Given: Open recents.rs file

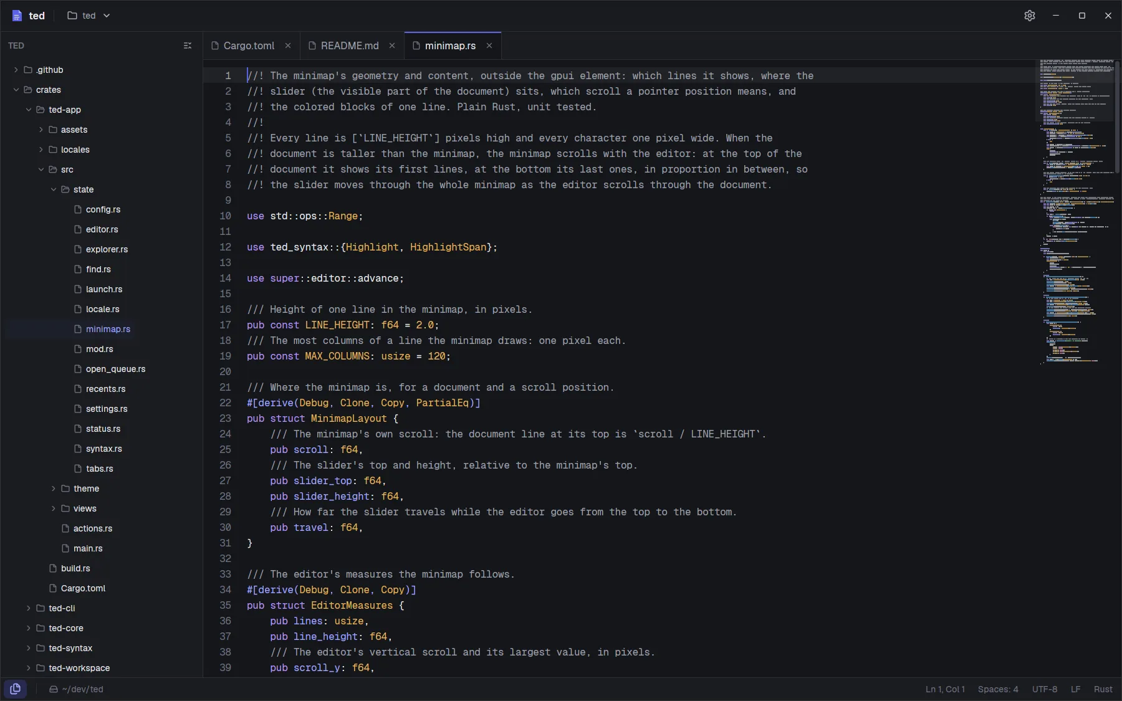Looking at the screenshot, I should click(103, 389).
